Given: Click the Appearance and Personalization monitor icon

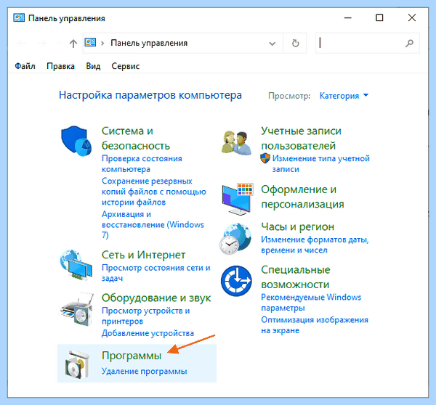Looking at the screenshot, I should coord(237,199).
